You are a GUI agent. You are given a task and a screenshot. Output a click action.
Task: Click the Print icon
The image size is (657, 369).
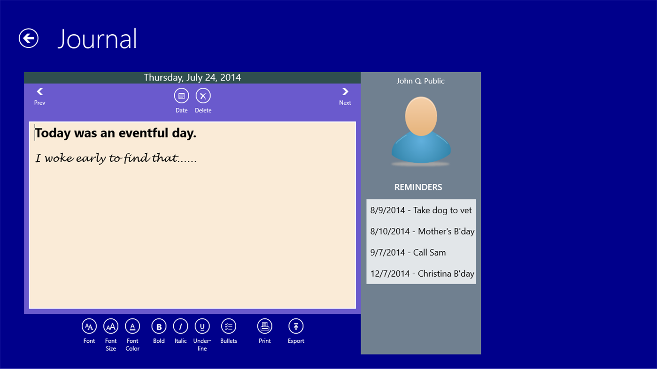click(x=264, y=325)
